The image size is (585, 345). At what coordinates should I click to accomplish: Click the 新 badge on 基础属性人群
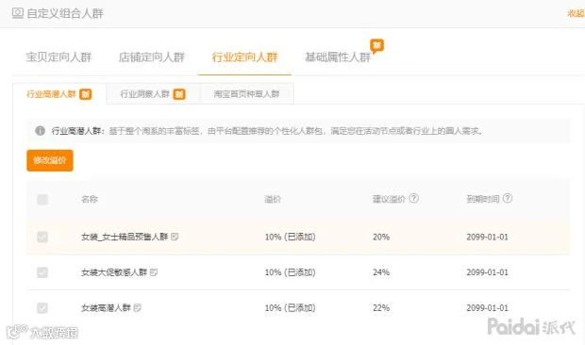(x=376, y=46)
